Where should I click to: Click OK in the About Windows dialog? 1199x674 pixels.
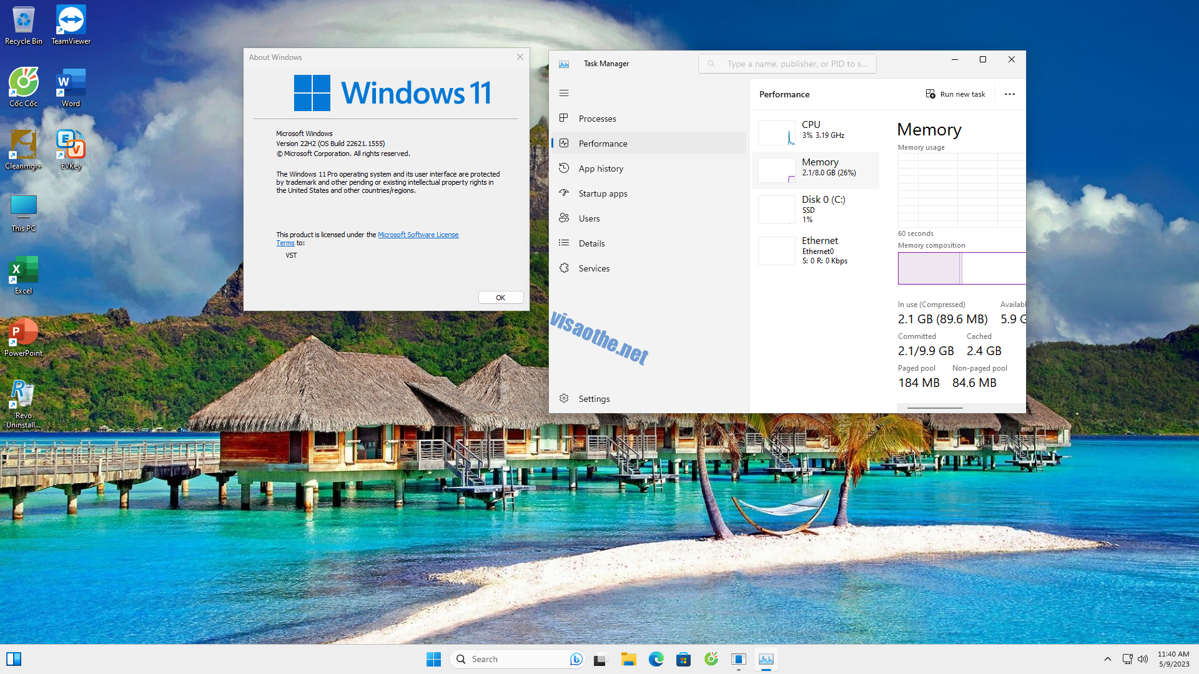tap(501, 298)
